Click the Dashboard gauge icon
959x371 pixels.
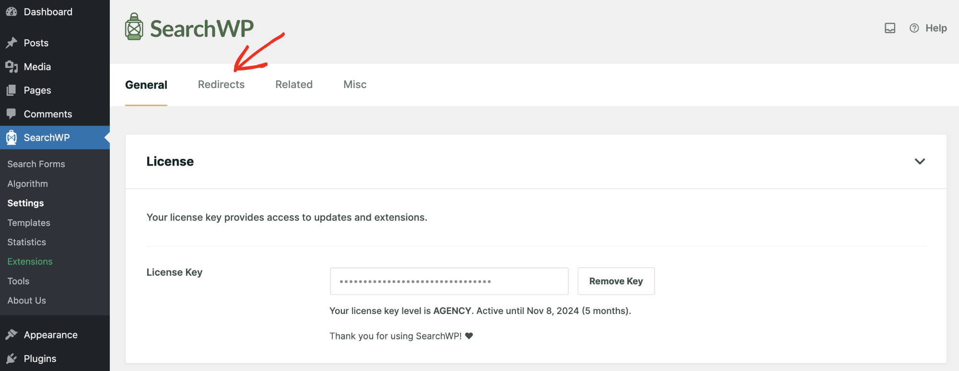coord(12,12)
